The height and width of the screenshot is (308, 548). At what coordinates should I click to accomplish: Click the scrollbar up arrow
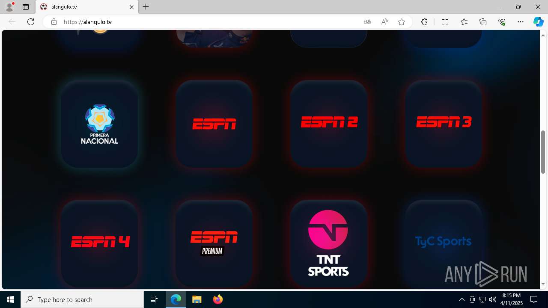click(543, 35)
